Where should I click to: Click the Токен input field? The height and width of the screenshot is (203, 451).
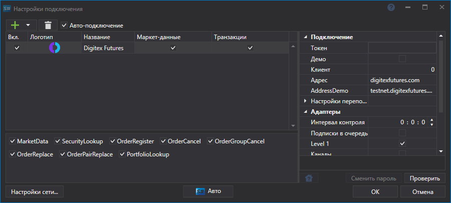[x=402, y=48]
